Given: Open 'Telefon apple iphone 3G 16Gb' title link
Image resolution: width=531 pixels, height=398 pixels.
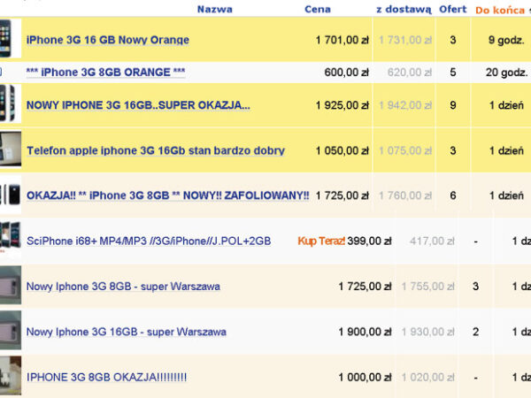Looking at the screenshot, I should coord(156,150).
